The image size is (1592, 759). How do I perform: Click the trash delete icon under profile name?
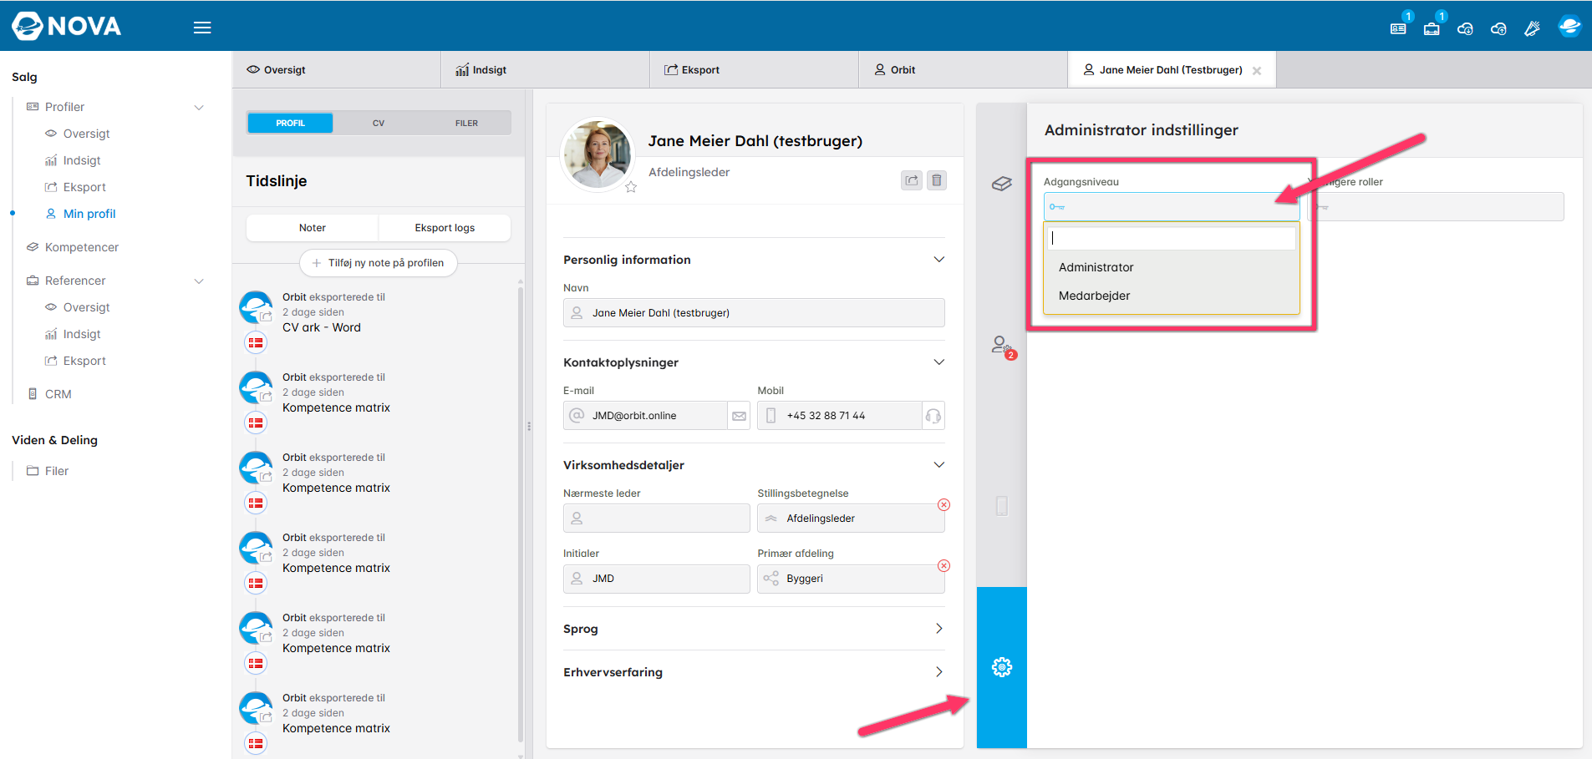[937, 180]
